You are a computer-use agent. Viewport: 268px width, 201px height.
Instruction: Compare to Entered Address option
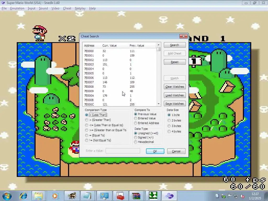pos(147,123)
